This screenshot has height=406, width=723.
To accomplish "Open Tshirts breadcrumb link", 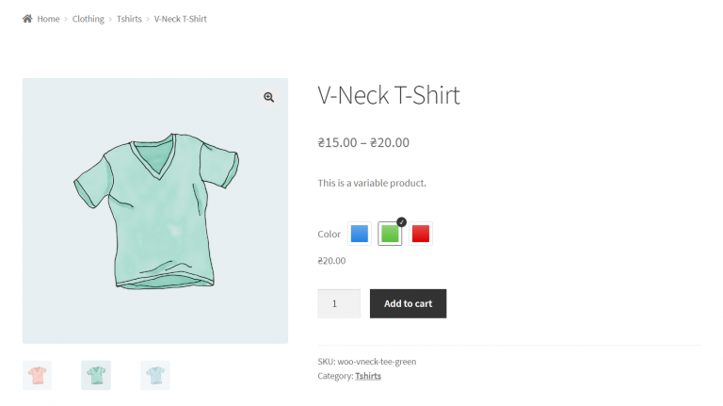I will [129, 19].
